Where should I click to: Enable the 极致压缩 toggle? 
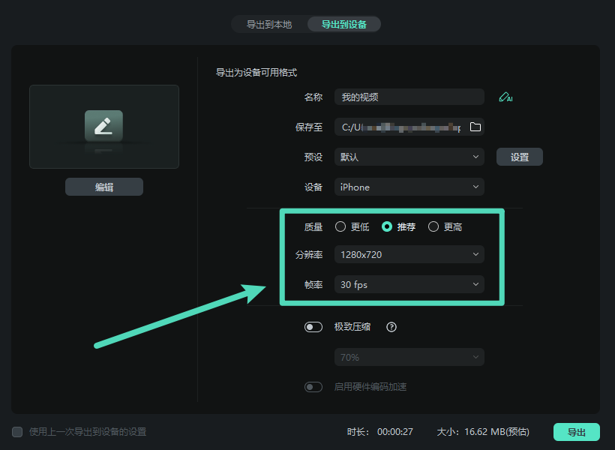pyautogui.click(x=313, y=326)
